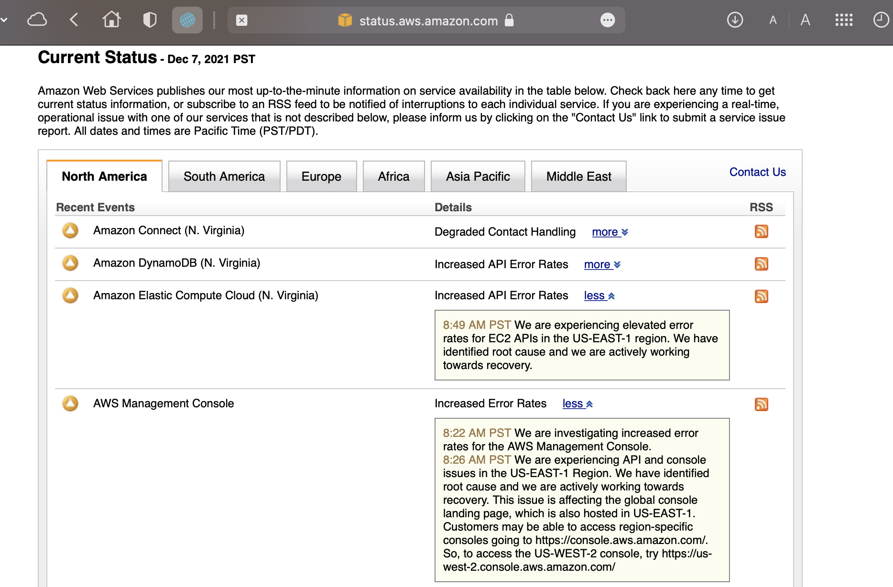This screenshot has width=893, height=587.
Task: Switch to the South America tab
Action: pyautogui.click(x=224, y=176)
